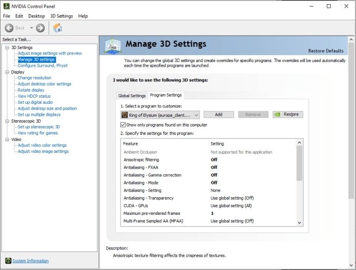
Task: Select the Program Settings tab
Action: point(166,95)
